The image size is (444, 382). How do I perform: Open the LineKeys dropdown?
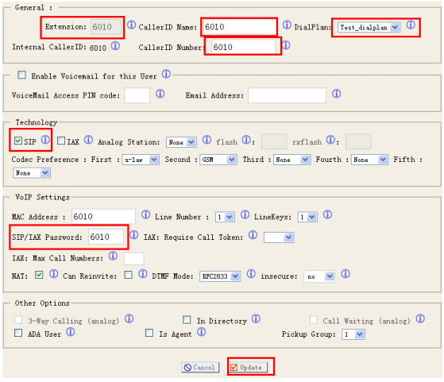307,217
